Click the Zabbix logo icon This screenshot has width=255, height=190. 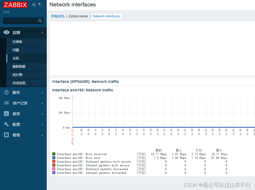[15, 5]
